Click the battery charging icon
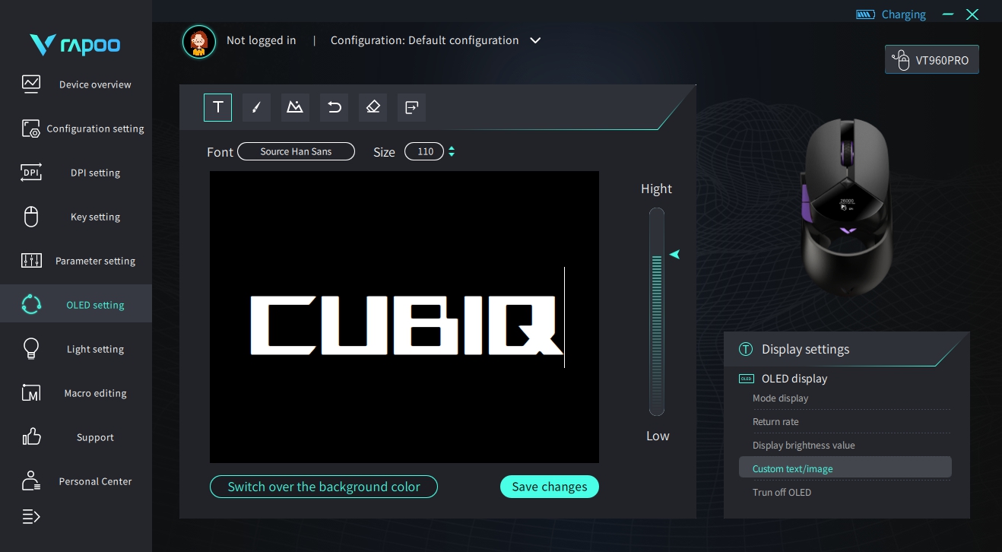The width and height of the screenshot is (1002, 552). click(865, 14)
